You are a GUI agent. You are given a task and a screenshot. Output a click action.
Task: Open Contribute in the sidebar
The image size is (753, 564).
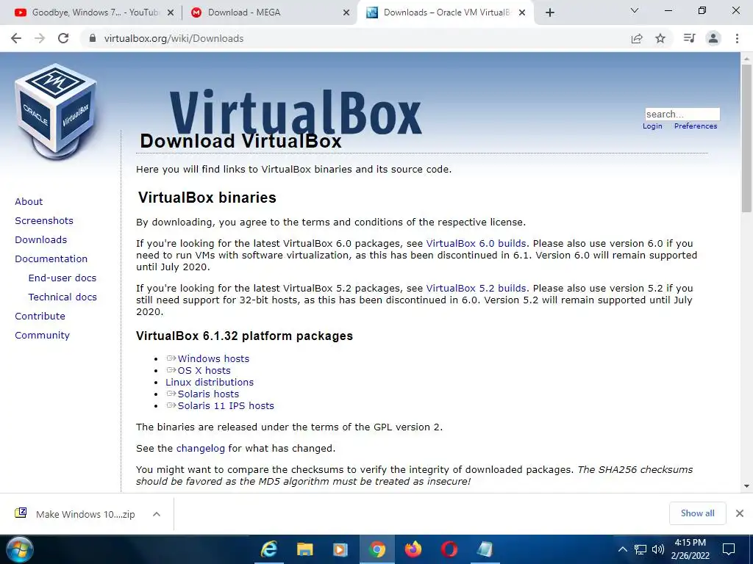coord(40,316)
